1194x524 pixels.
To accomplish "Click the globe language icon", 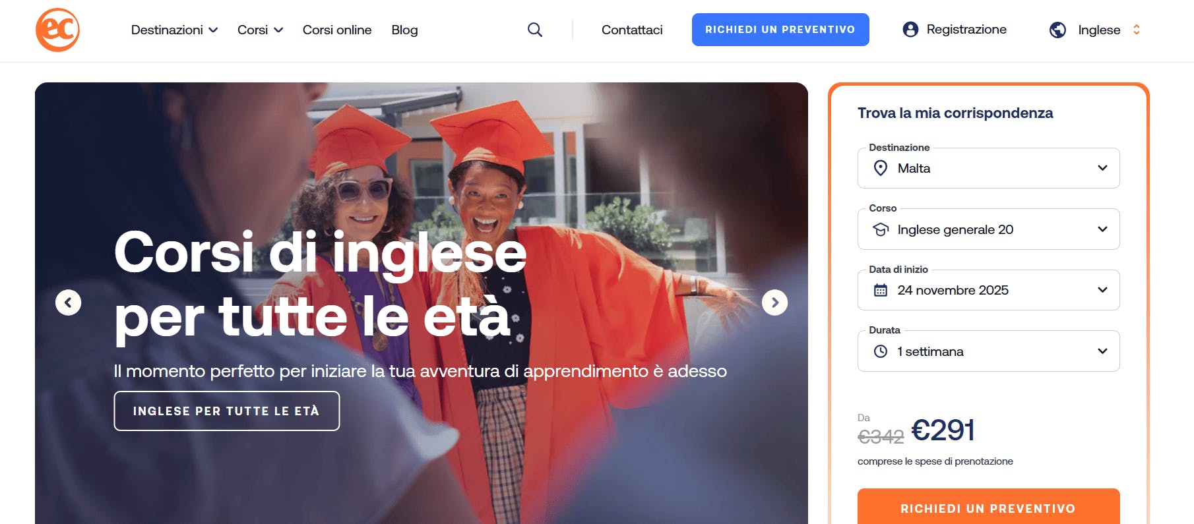I will [1057, 30].
